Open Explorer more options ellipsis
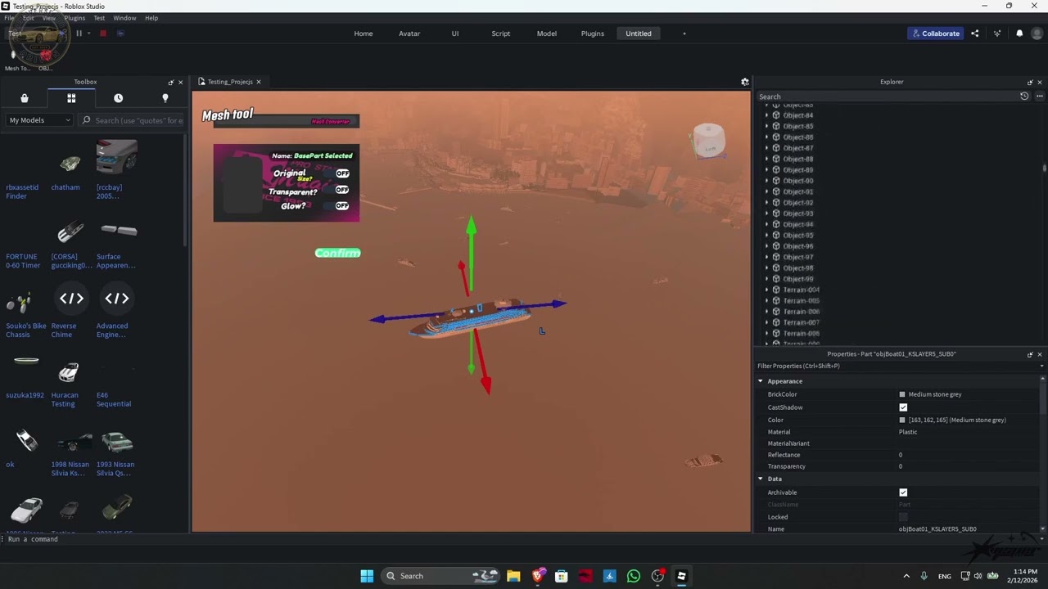Viewport: 1048px width, 589px height. (1039, 97)
